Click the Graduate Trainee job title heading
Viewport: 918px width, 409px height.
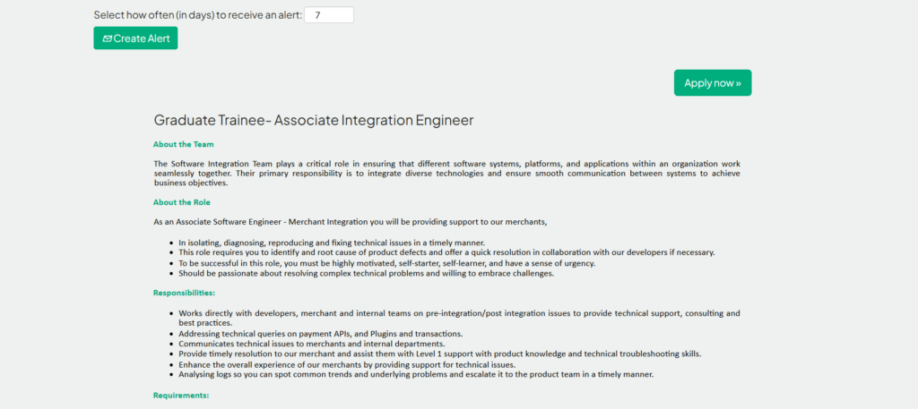coord(313,120)
